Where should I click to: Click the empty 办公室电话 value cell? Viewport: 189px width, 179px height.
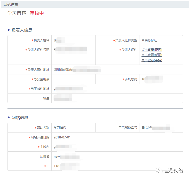coord(73,79)
